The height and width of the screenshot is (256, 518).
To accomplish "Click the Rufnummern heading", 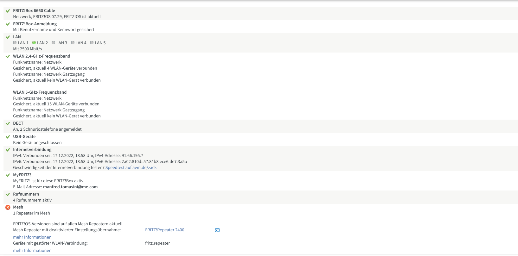I will click(x=26, y=194).
